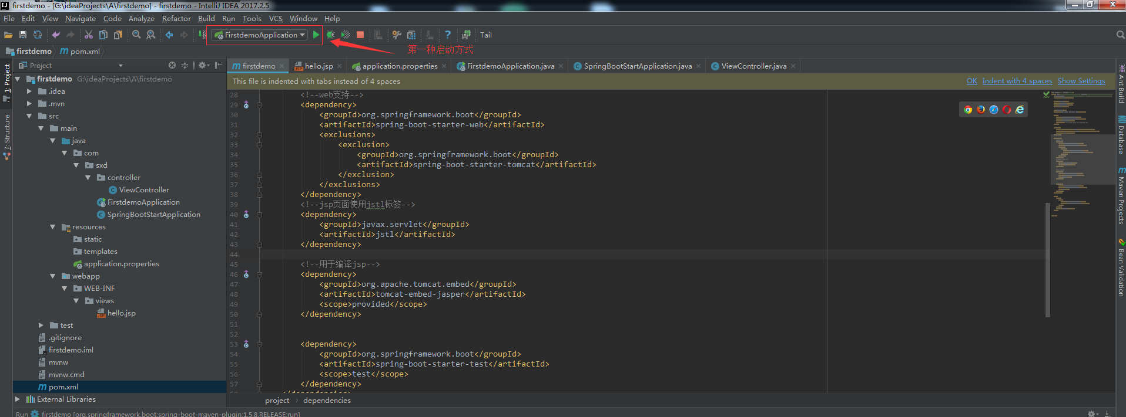Viewport: 1126px width, 417px height.
Task: Switch to the hello.jsp editor tab
Action: pos(319,66)
